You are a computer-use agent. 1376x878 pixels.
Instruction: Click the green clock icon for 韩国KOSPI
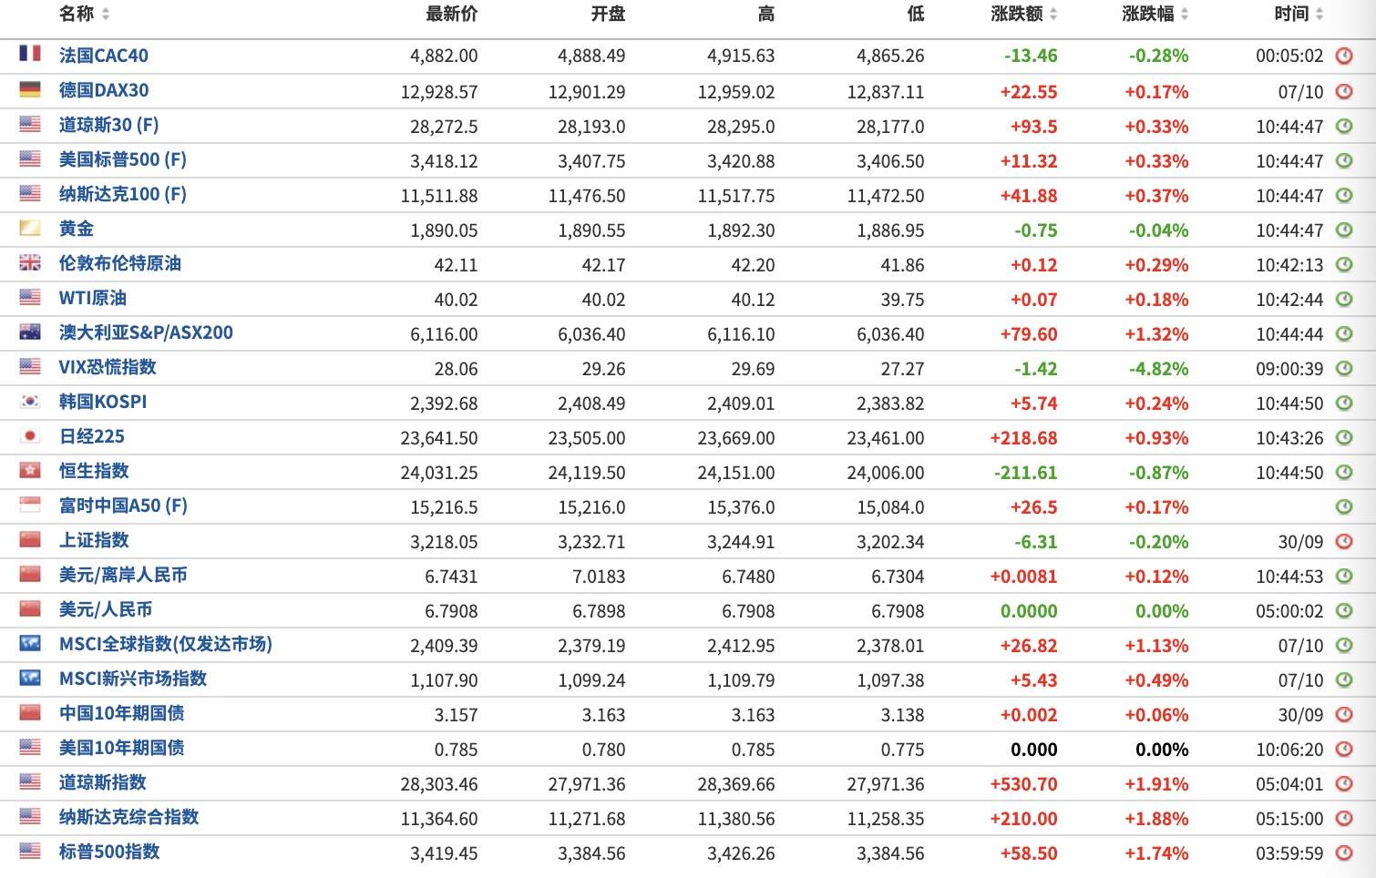click(1344, 403)
